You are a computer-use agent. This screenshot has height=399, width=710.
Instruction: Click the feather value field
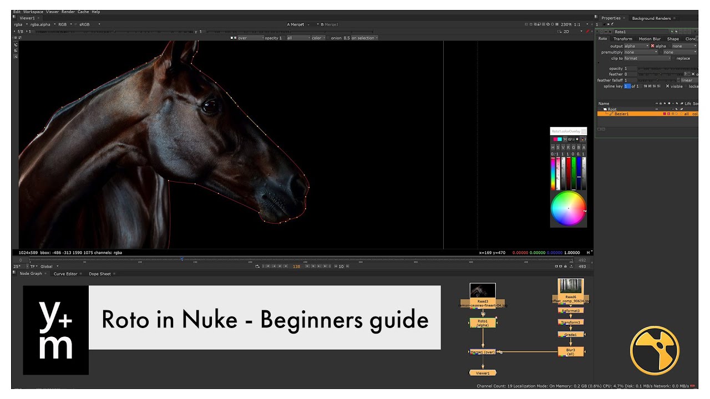pos(630,74)
